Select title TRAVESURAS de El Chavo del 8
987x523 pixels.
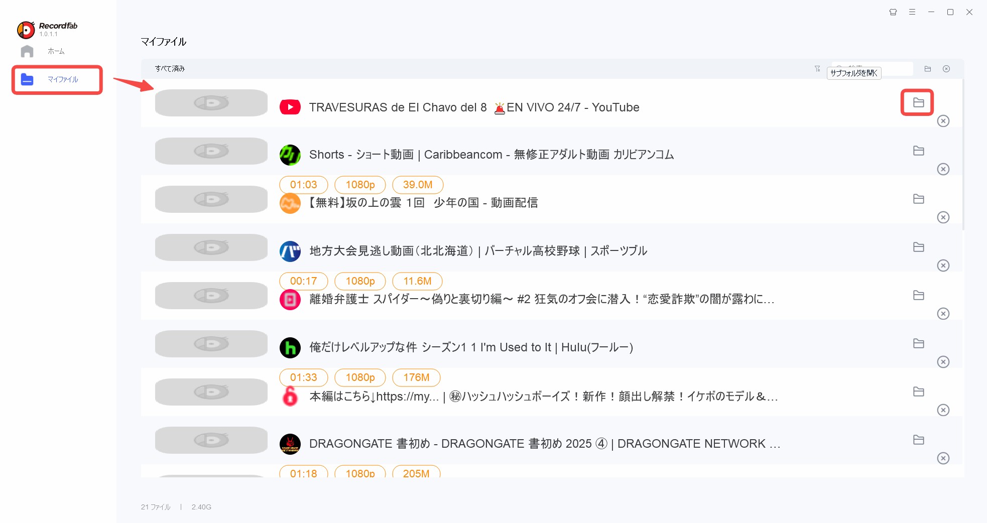474,107
